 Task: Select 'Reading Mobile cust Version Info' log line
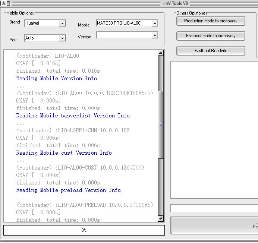click(x=64, y=153)
